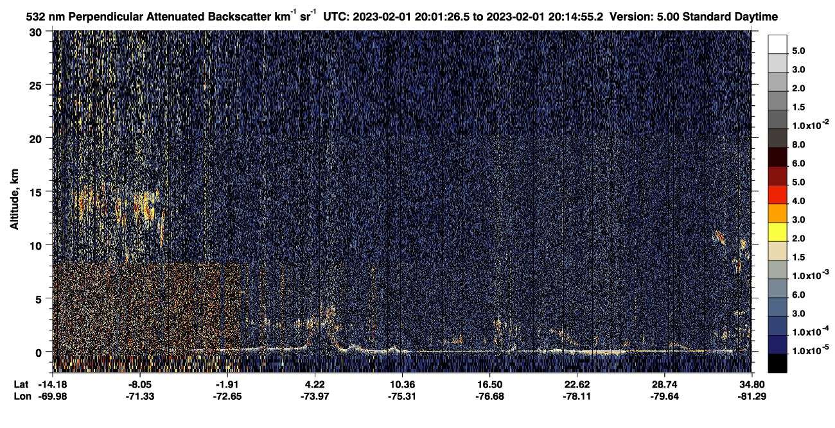Viewport: 835px width, 428px height.
Task: Click the white swatch atop the color bar
Action: point(777,44)
